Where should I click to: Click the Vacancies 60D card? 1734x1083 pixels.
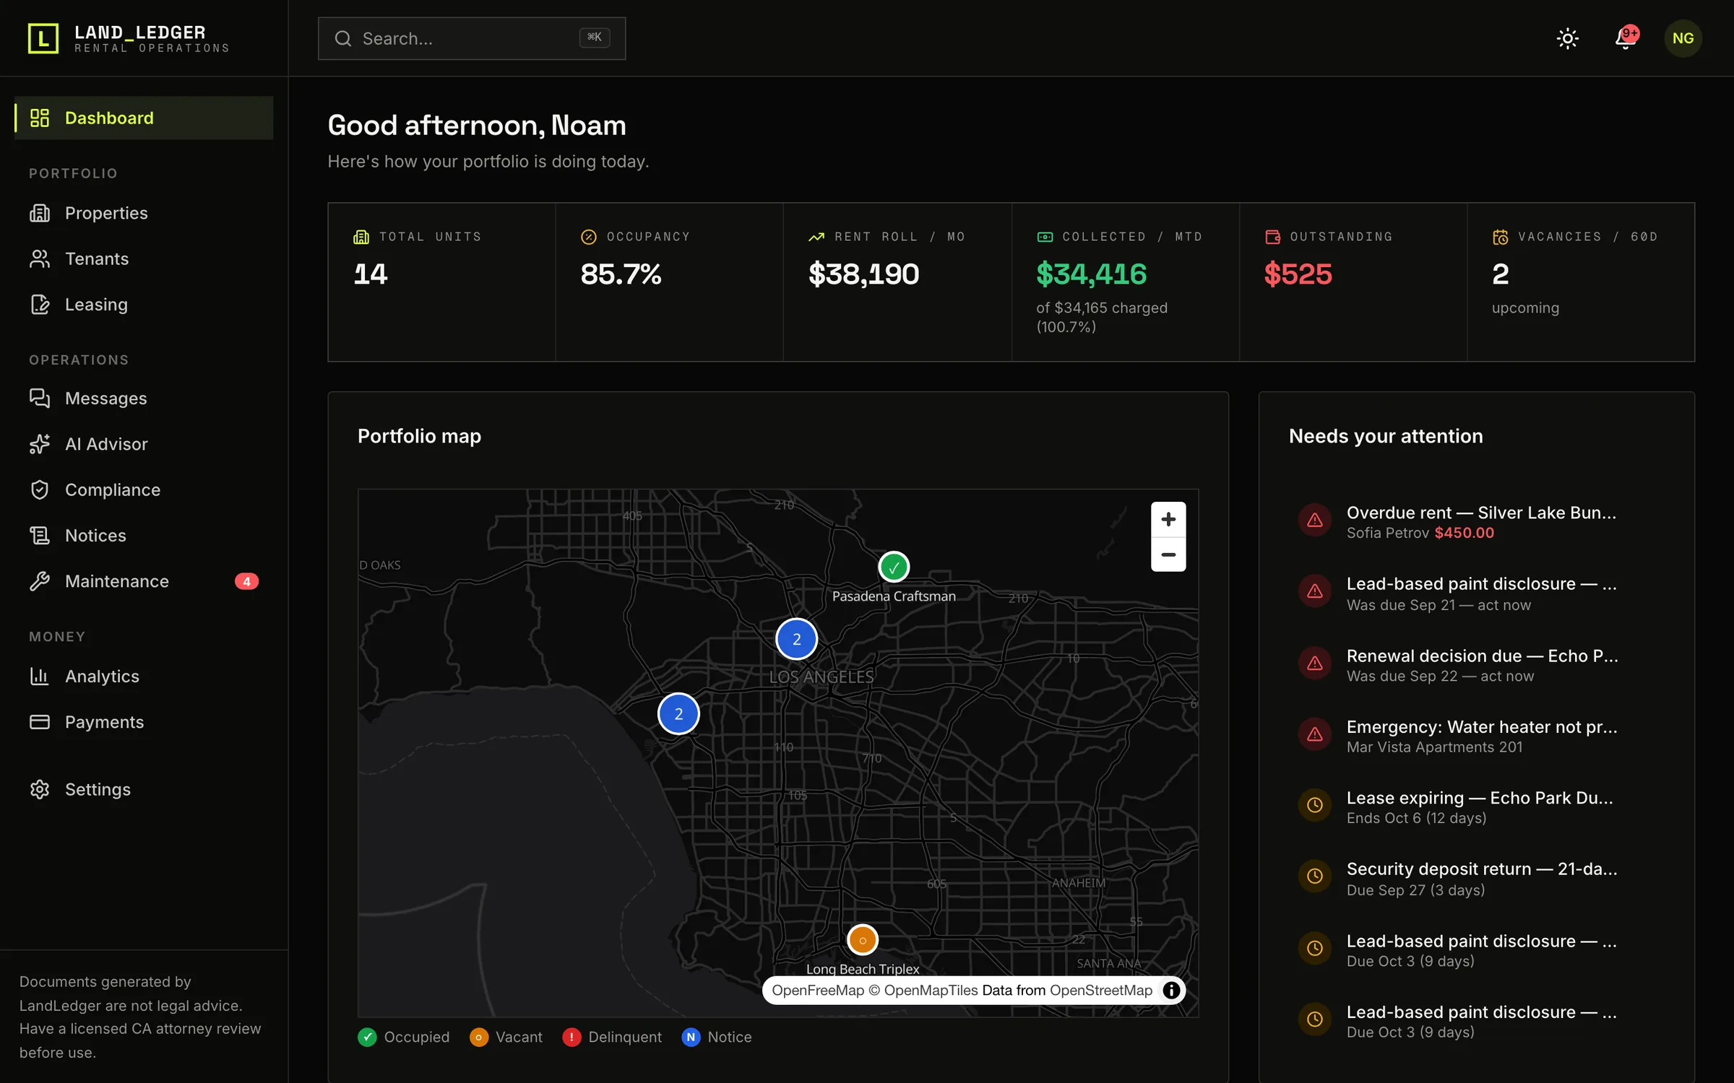pos(1581,282)
